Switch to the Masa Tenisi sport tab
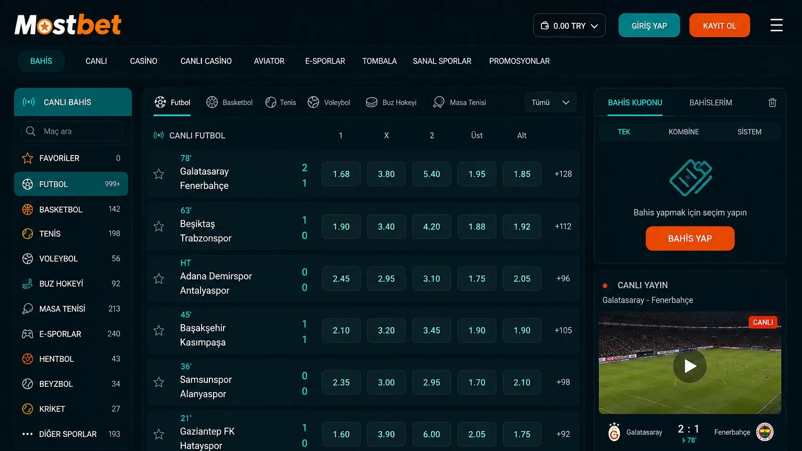Image resolution: width=802 pixels, height=451 pixels. [x=459, y=102]
